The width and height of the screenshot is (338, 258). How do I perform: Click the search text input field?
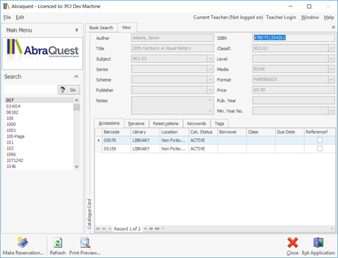(30, 89)
